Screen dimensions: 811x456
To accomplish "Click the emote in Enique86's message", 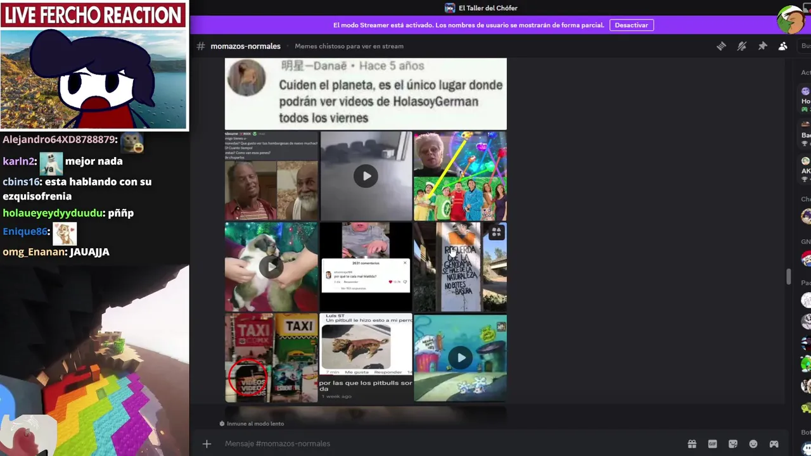I will click(x=64, y=234).
